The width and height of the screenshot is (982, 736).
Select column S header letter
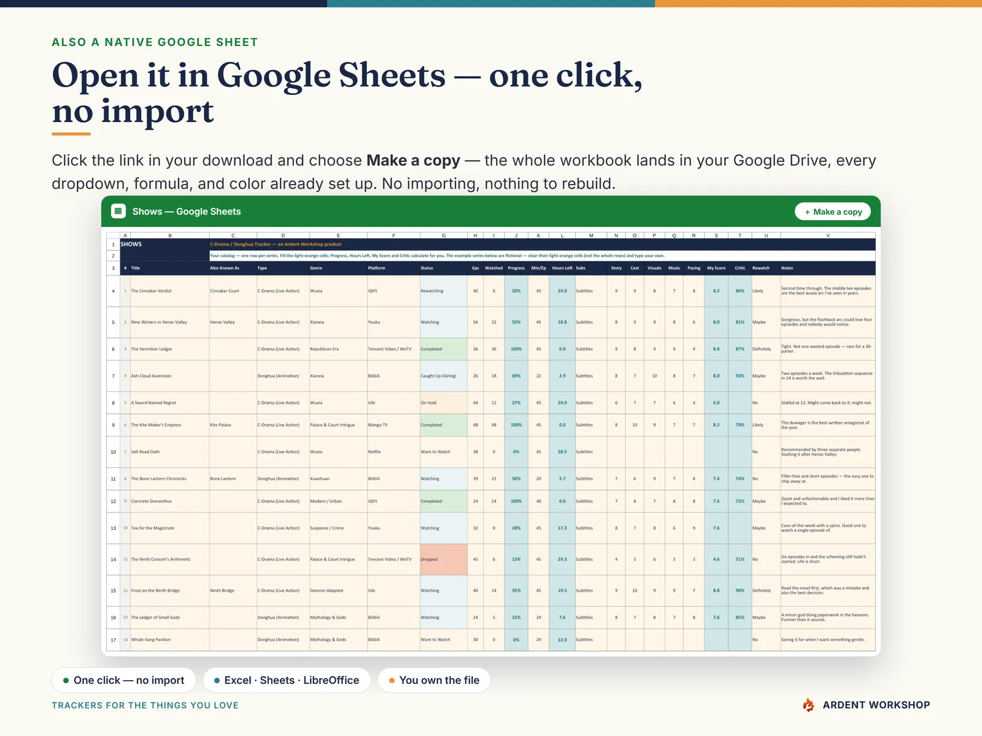tap(716, 236)
